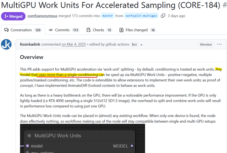
Task: Click the MultiGPU Work Units node screenshot
Action: coord(83,139)
